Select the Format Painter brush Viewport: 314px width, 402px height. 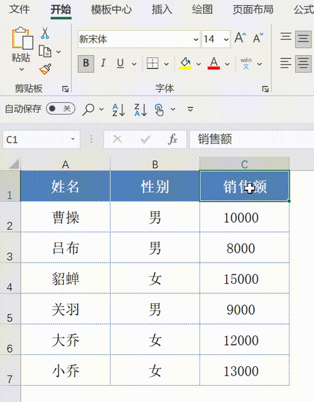45,69
